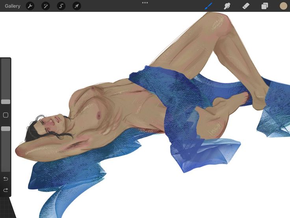Redo the last undone stroke
This screenshot has height=218, width=290.
tap(6, 190)
